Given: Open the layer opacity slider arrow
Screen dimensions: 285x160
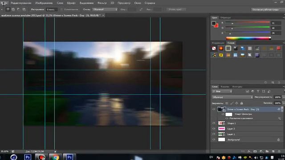Looking at the screenshot, I should (x=283, y=97).
